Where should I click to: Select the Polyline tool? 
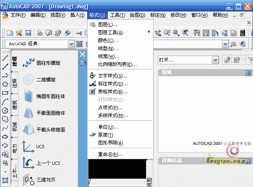(x=5, y=75)
